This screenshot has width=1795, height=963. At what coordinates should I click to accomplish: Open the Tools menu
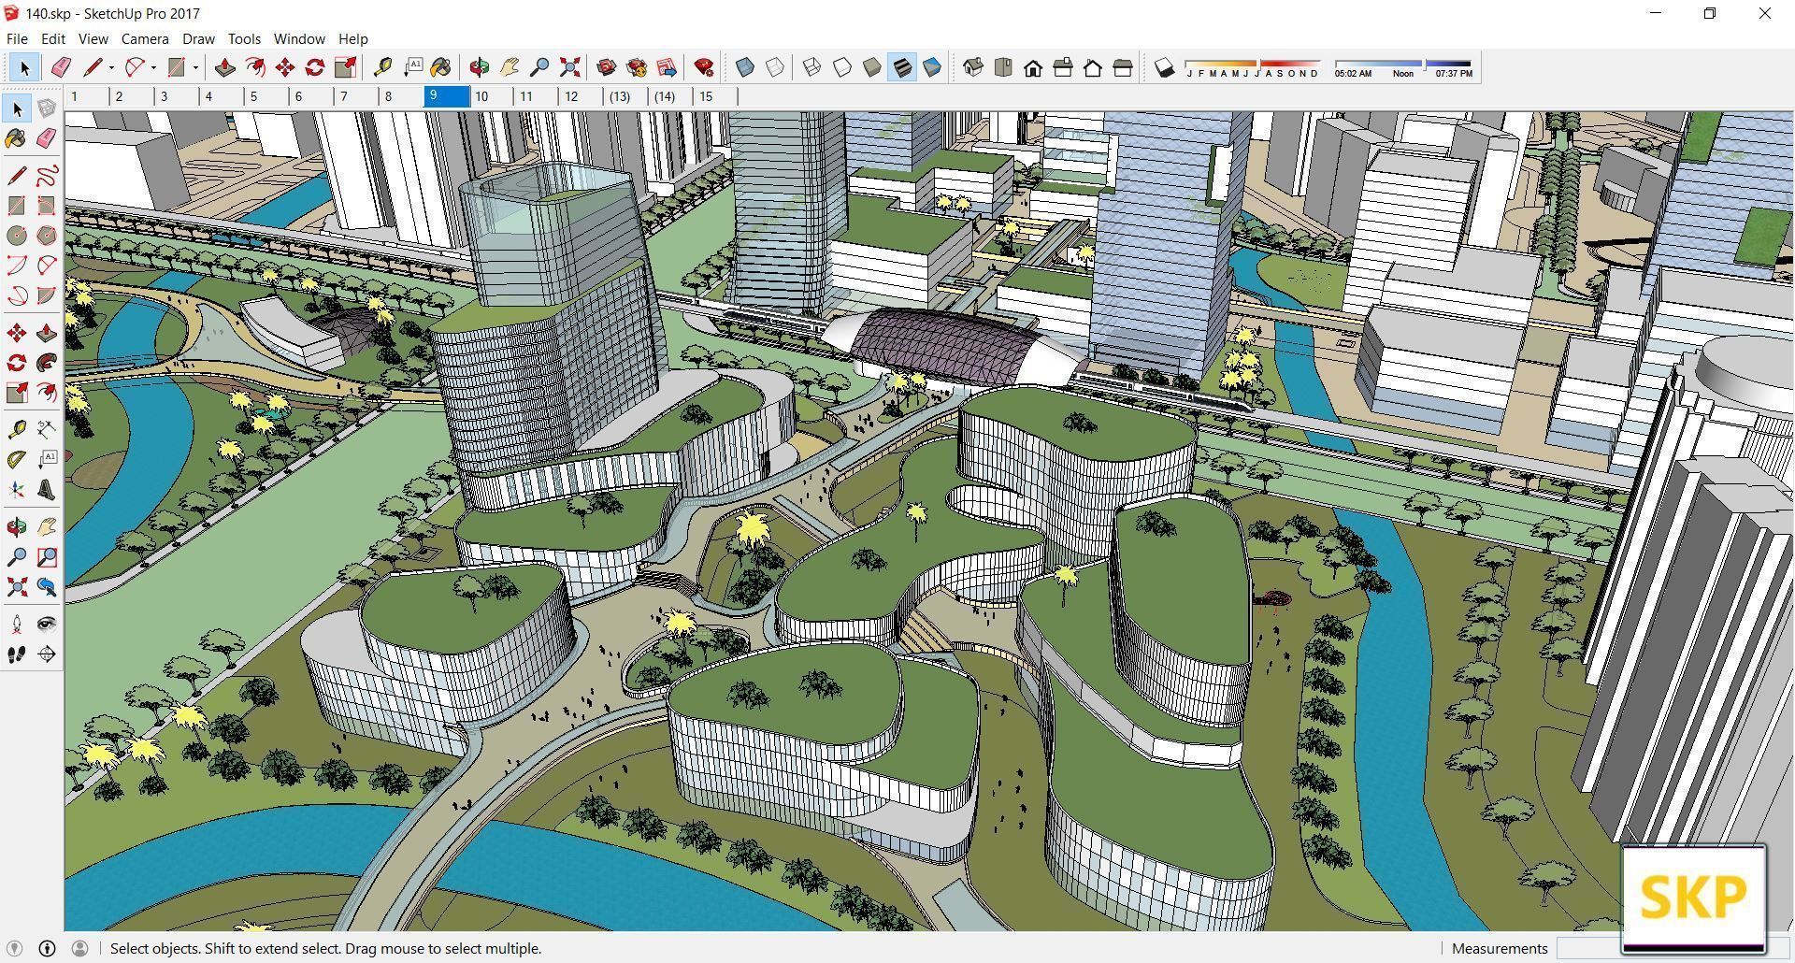[244, 38]
